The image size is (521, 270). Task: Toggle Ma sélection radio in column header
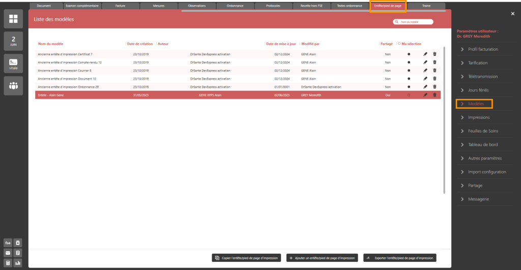(x=399, y=44)
